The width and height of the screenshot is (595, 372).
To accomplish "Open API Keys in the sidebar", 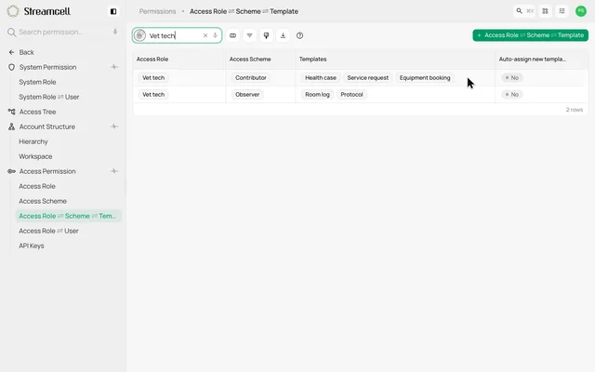I will 32,246.
